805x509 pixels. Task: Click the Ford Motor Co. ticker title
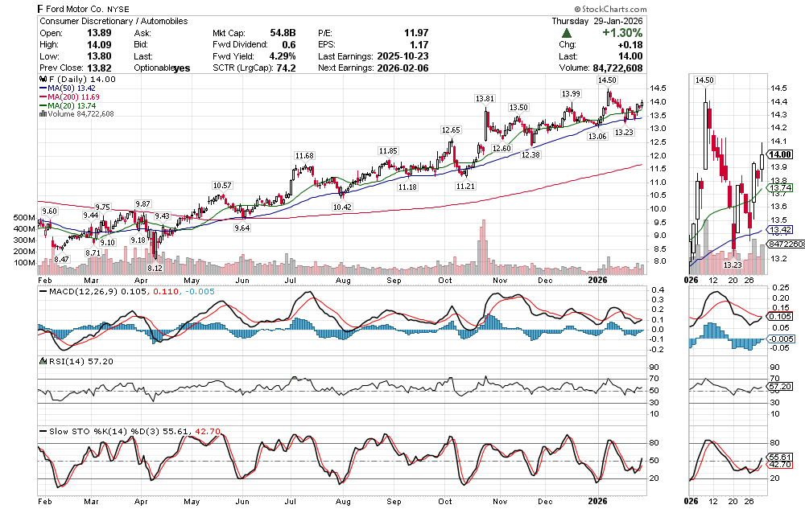coord(85,7)
